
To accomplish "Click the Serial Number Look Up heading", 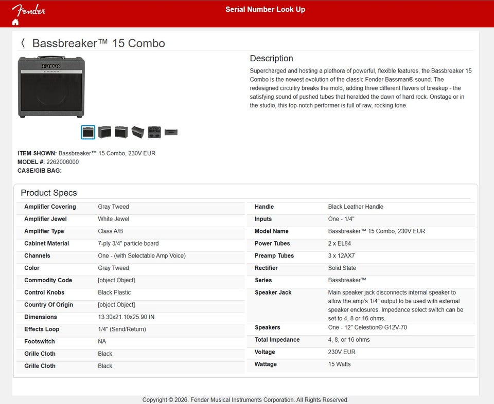I will pos(266,9).
